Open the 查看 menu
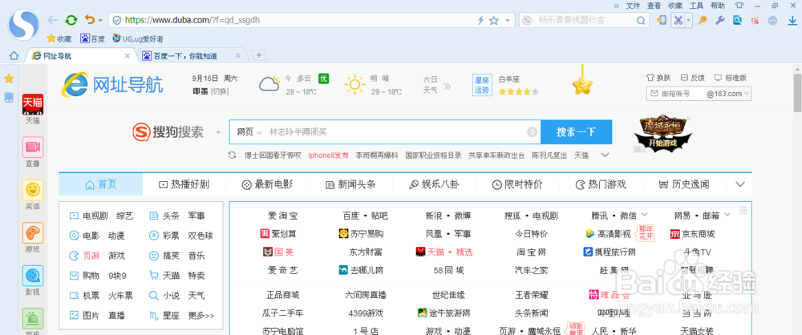The height and width of the screenshot is (335, 802). [654, 6]
